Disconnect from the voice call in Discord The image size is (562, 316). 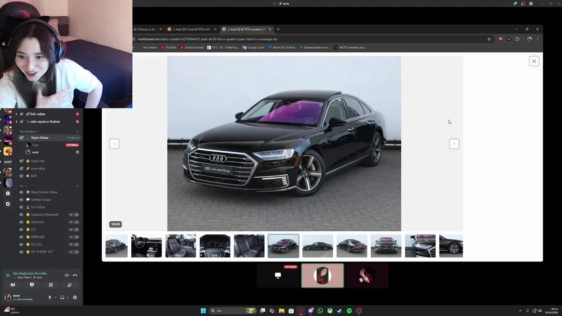click(x=75, y=275)
